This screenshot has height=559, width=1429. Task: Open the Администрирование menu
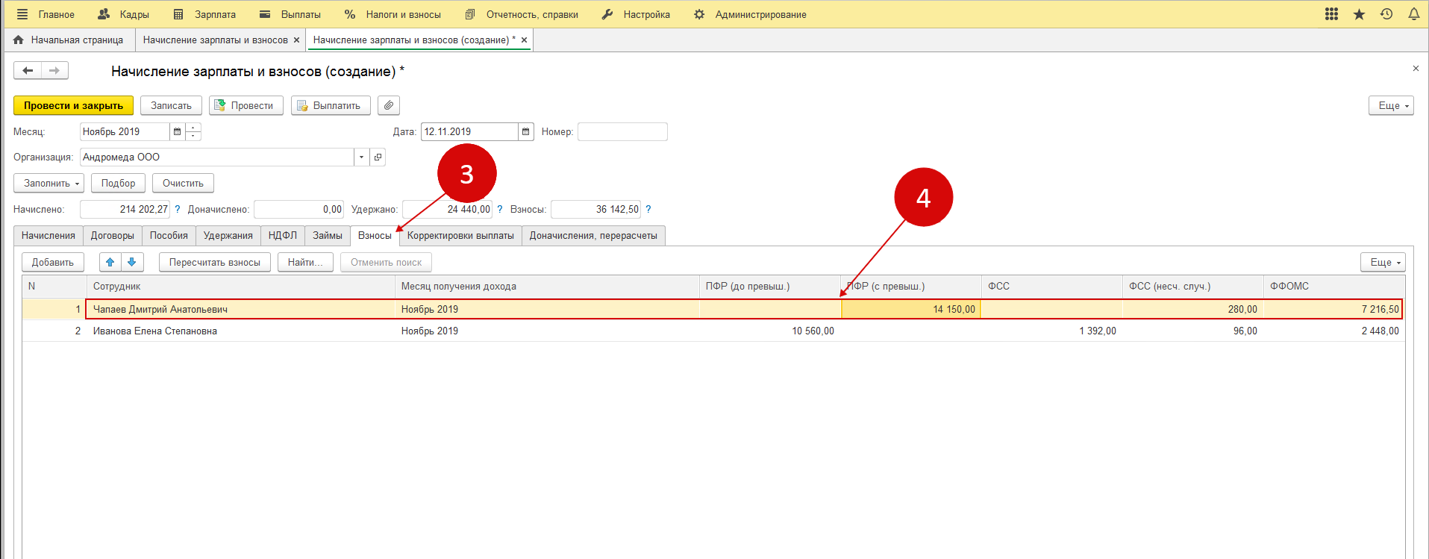(750, 14)
